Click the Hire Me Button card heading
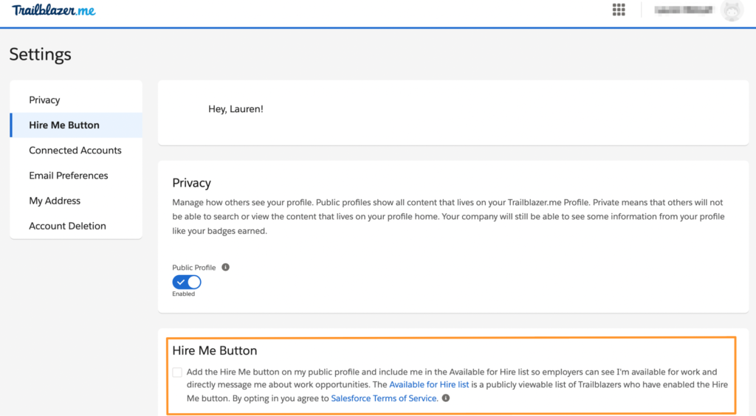This screenshot has height=416, width=756. tap(215, 350)
